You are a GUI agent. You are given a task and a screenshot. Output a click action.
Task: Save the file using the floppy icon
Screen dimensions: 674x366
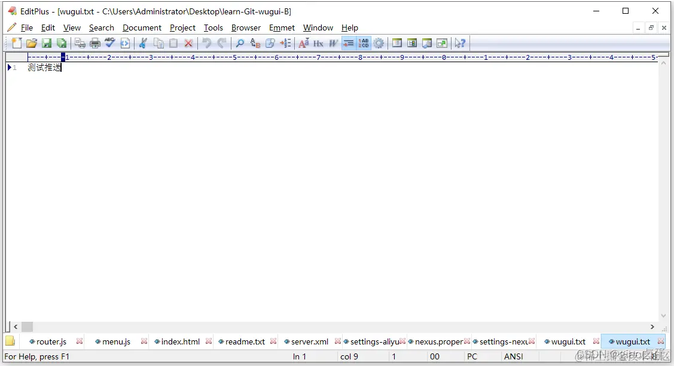47,43
